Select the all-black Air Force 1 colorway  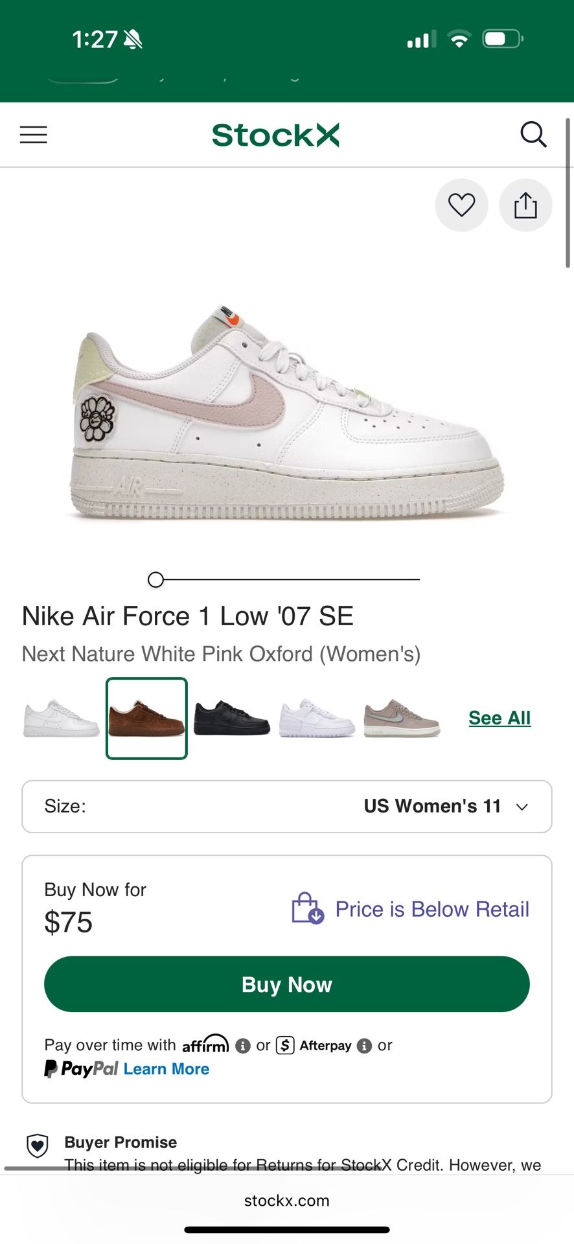click(231, 718)
